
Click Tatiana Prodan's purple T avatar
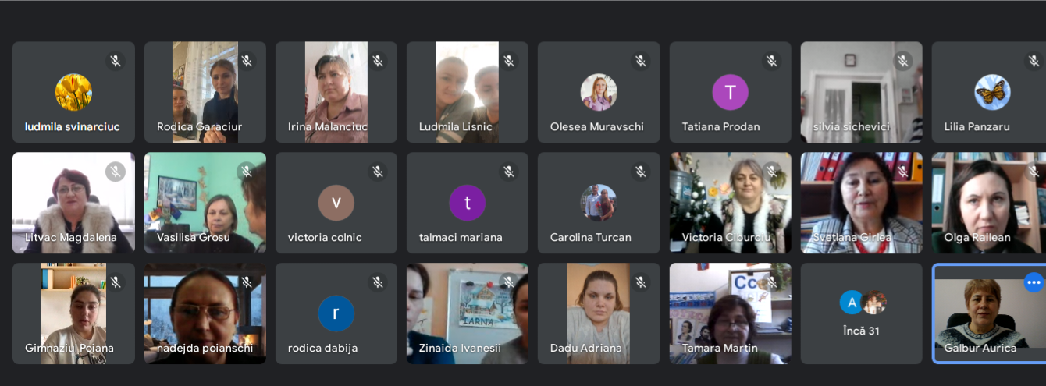(x=730, y=92)
